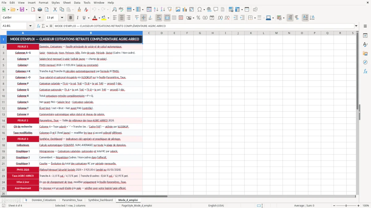
Task: Click the Add Decimal Place icon
Action: pyautogui.click(x=220, y=18)
